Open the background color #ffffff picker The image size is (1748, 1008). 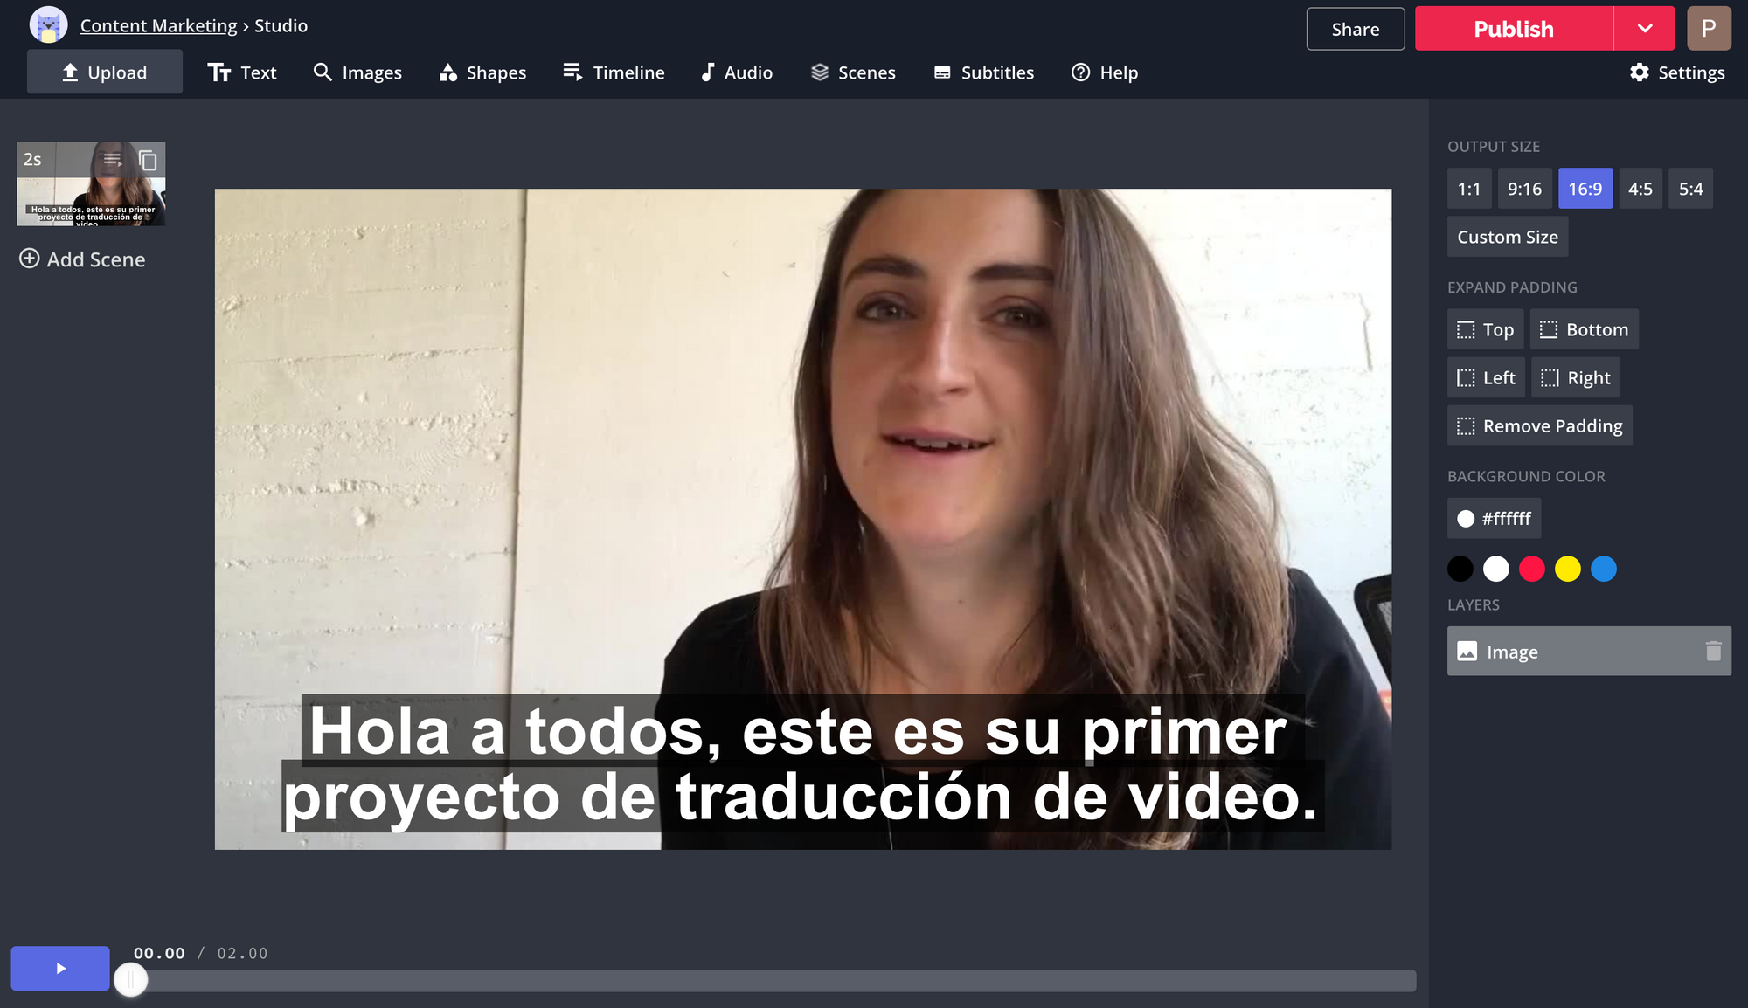coord(1494,519)
